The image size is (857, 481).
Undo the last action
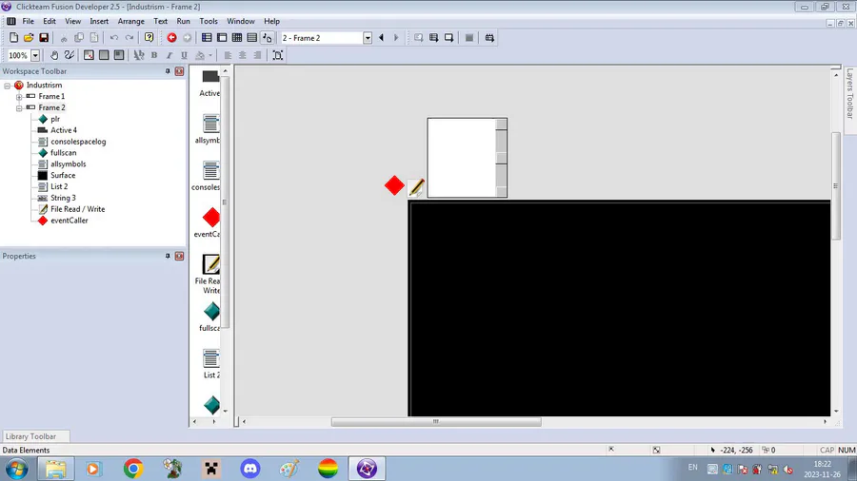[x=113, y=38]
